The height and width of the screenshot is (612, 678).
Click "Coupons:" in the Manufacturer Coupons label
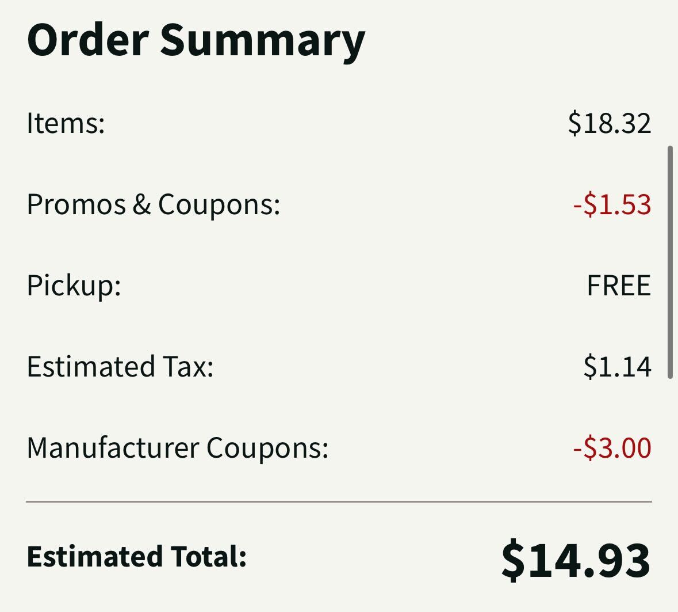click(267, 448)
